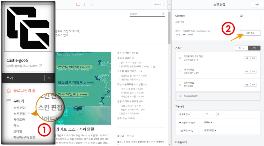Open 여행 그리고 나들이 (7) category
The width and height of the screenshot is (264, 146).
(131, 106)
